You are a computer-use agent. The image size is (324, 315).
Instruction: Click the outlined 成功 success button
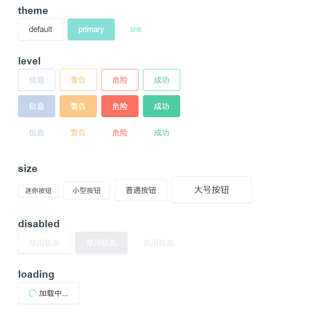162,80
